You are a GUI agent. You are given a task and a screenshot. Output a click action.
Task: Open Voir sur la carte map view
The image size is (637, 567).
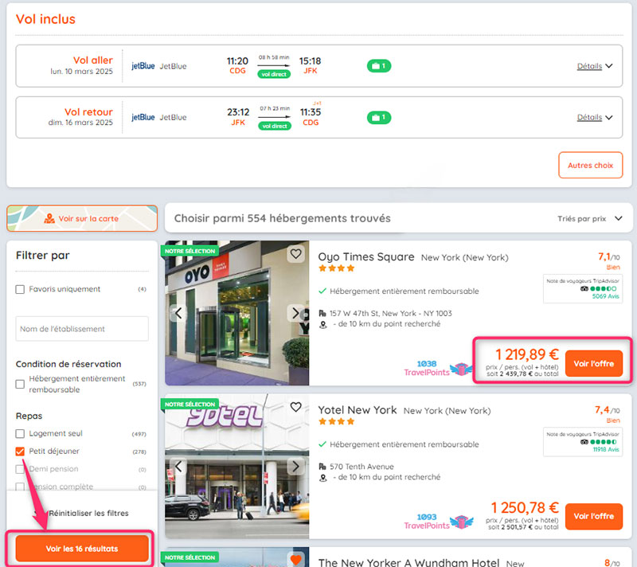coord(82,218)
